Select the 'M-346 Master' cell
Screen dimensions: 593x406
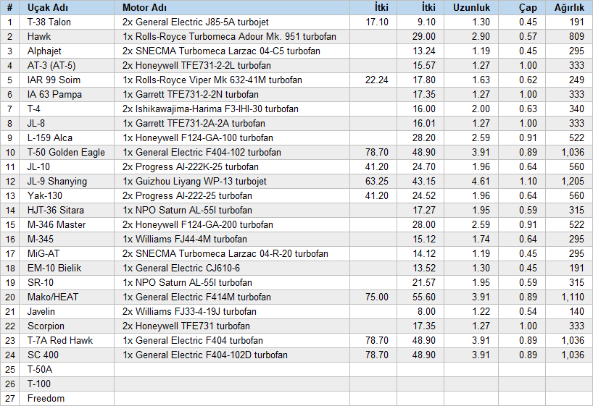coord(67,225)
